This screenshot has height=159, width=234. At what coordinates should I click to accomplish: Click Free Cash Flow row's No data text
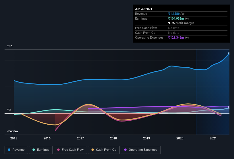[x=174, y=28]
